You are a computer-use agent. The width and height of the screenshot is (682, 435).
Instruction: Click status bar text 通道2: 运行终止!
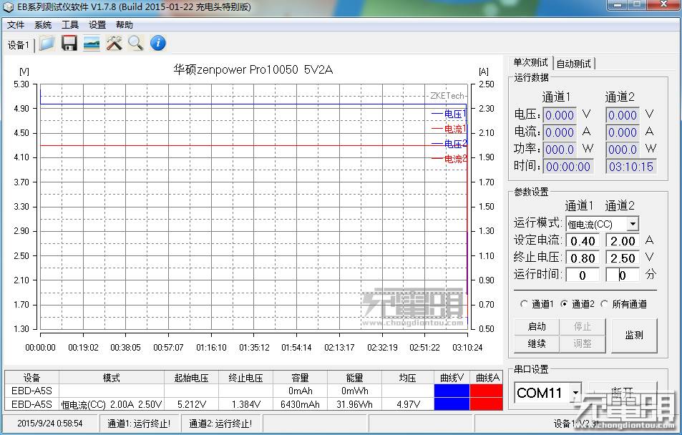coord(220,424)
